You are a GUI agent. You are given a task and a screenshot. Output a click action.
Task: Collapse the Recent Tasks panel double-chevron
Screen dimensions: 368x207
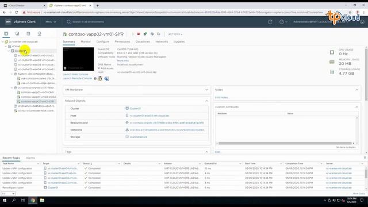365,158
